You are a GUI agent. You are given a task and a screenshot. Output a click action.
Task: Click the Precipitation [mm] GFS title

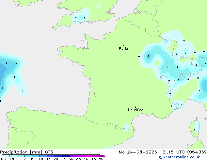(26, 152)
